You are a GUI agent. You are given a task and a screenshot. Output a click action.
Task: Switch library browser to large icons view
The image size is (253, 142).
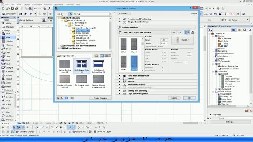click(102, 56)
